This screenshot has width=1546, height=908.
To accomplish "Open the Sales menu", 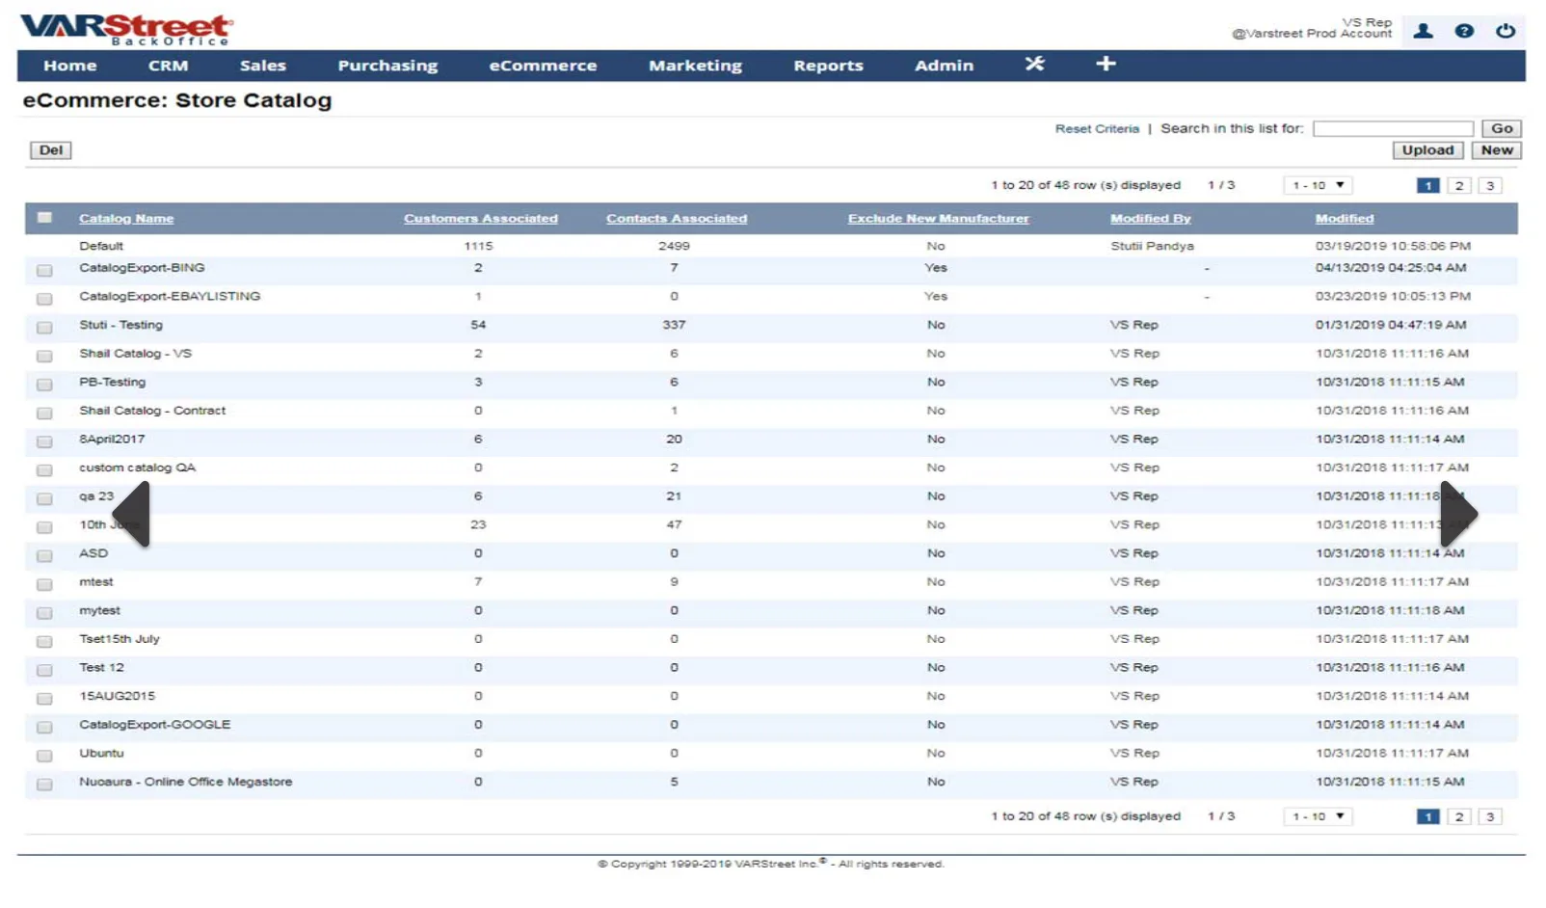I will pos(262,66).
